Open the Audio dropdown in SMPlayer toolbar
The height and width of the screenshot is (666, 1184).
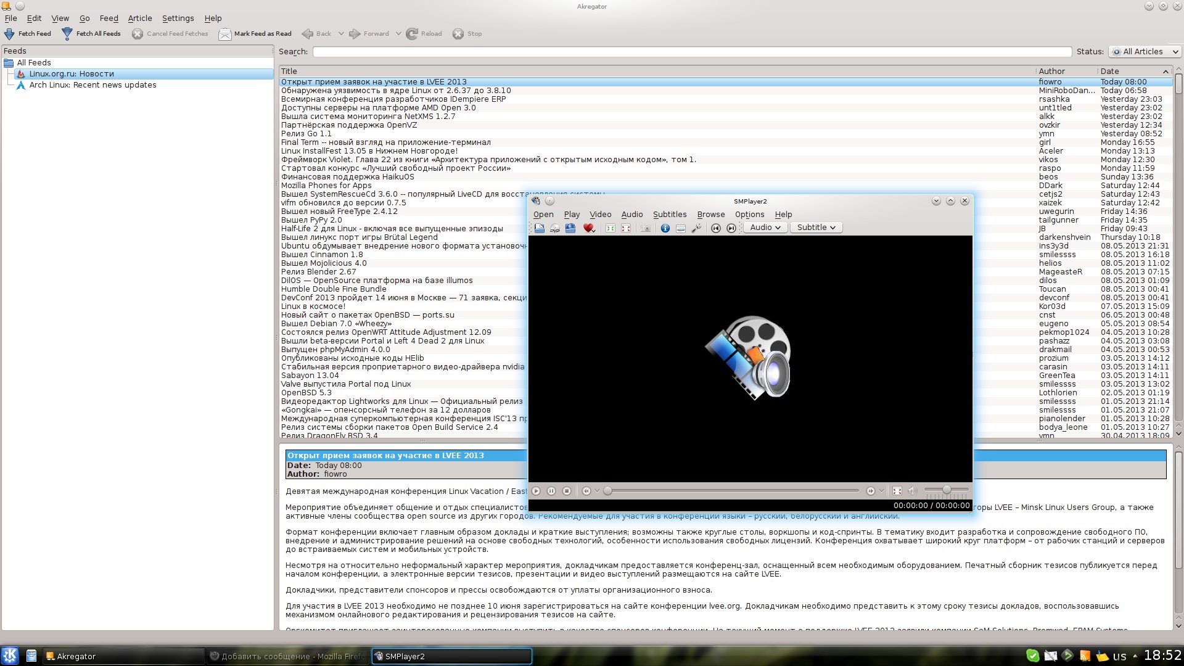765,228
